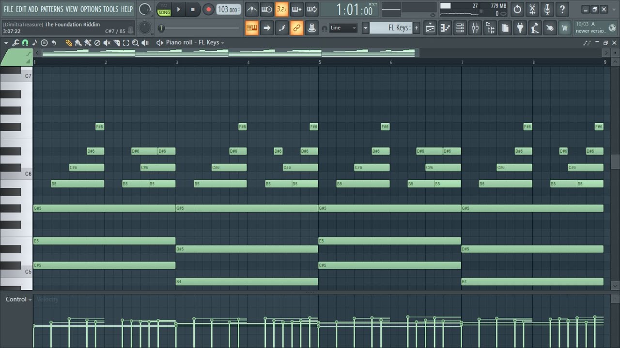Select the Draw pencil tool

point(69,43)
